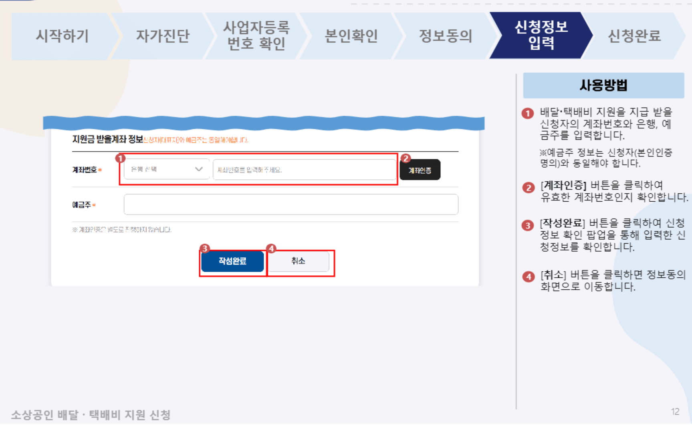Click the orange applicant-name notice beside the heading

(x=196, y=140)
